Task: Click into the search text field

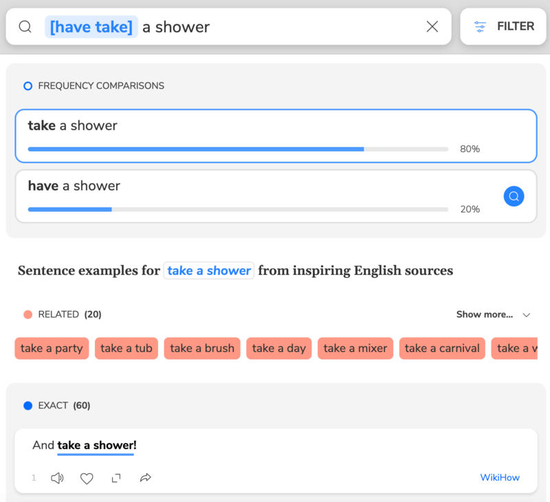Action: pos(275,27)
